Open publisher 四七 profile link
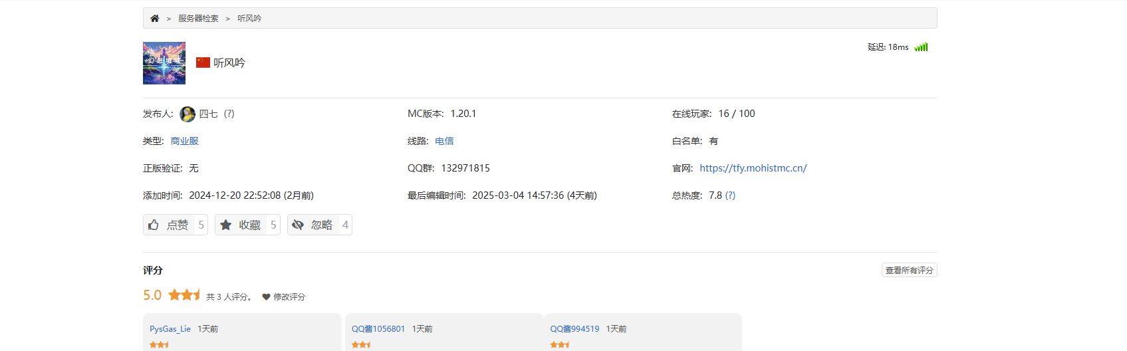 [208, 114]
